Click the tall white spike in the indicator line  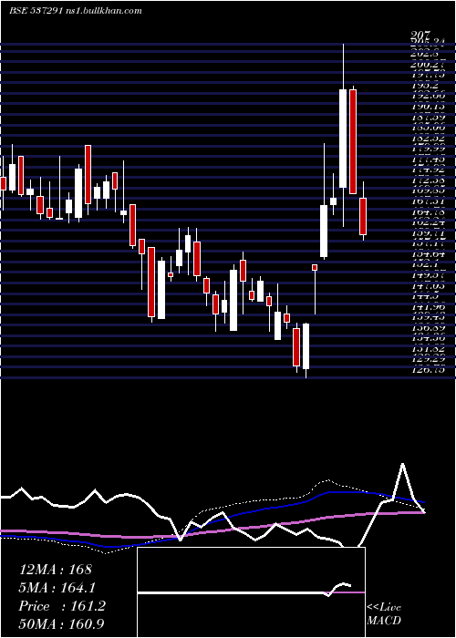click(x=403, y=480)
